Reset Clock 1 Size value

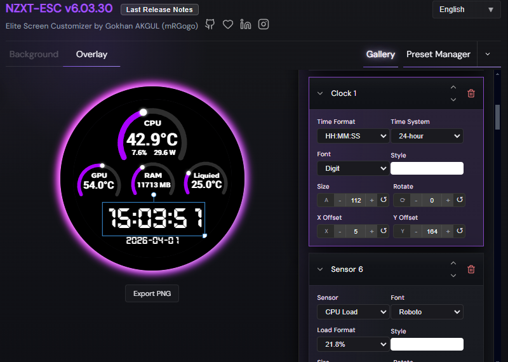[384, 200]
